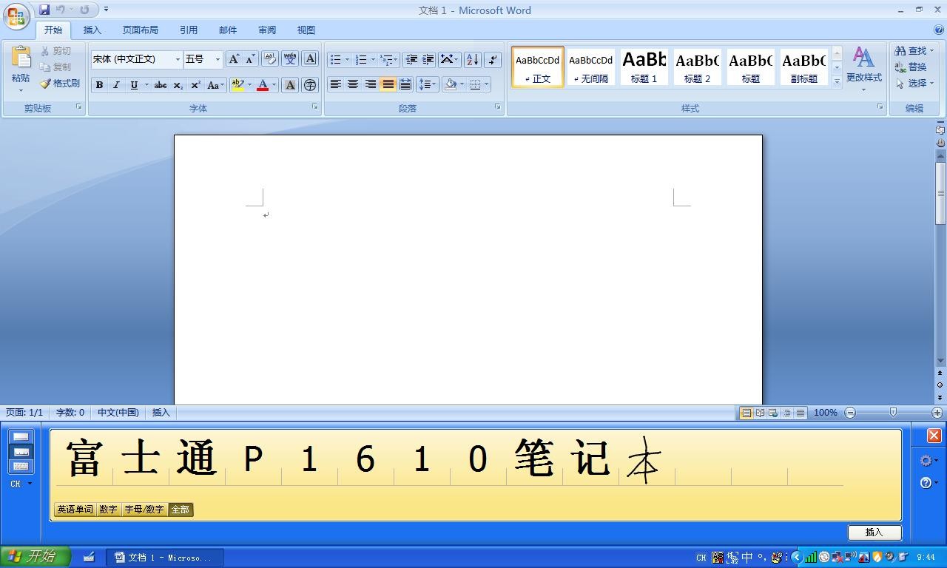This screenshot has width=947, height=568.
Task: Open the Change Case (Aa) dropdown
Action: point(215,85)
